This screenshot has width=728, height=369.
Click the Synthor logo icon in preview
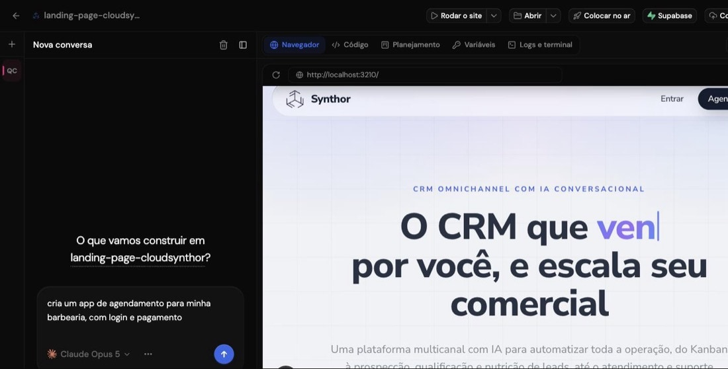(x=295, y=99)
